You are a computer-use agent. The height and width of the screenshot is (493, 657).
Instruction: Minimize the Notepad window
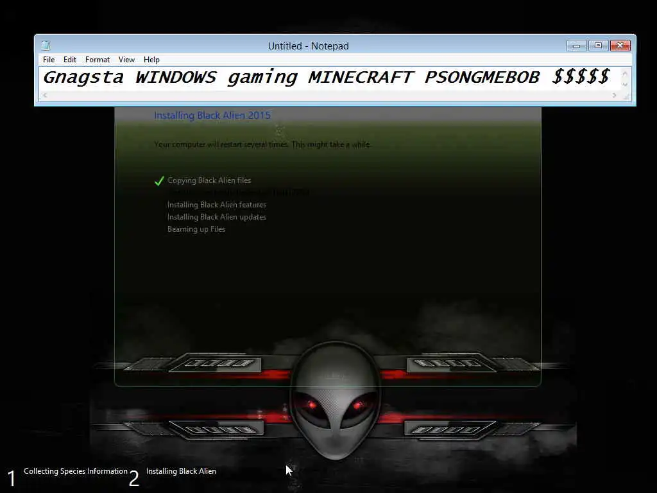(577, 46)
